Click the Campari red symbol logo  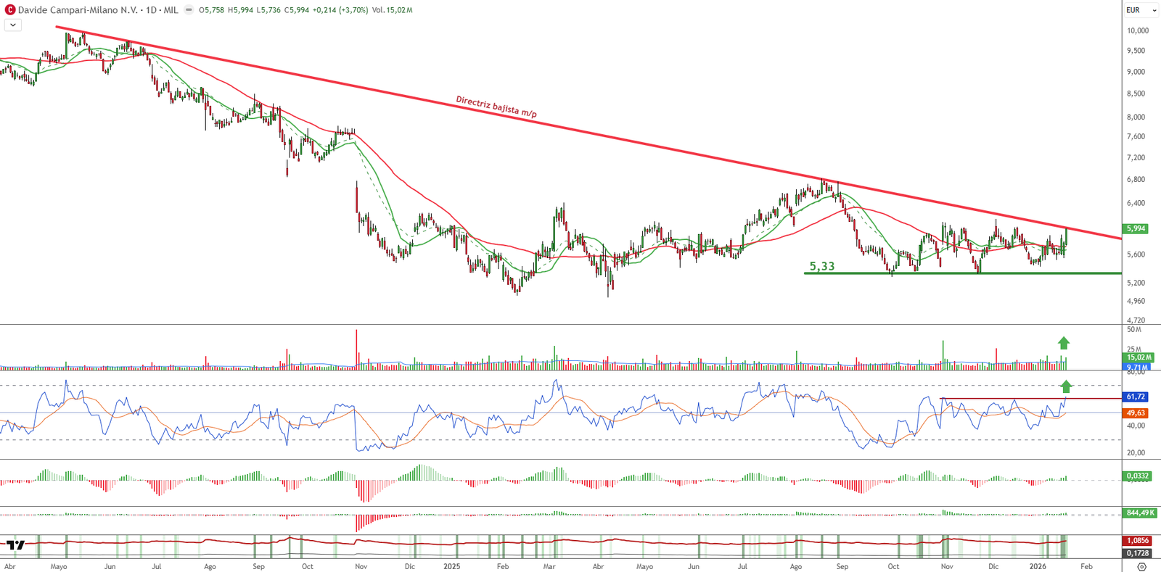[x=10, y=10]
